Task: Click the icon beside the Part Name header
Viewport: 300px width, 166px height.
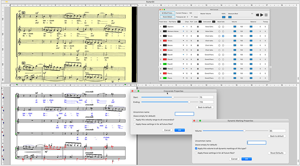Action: click(179, 22)
